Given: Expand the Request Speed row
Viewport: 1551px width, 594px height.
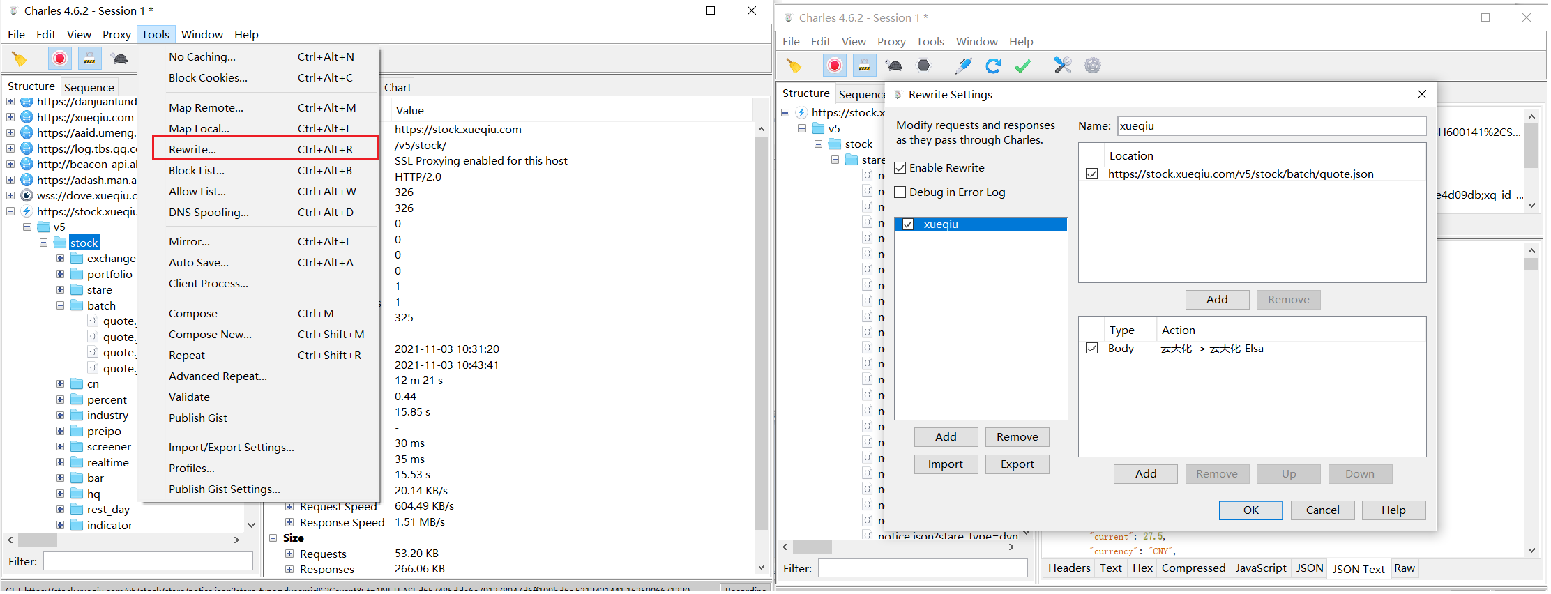Looking at the screenshot, I should pos(289,507).
